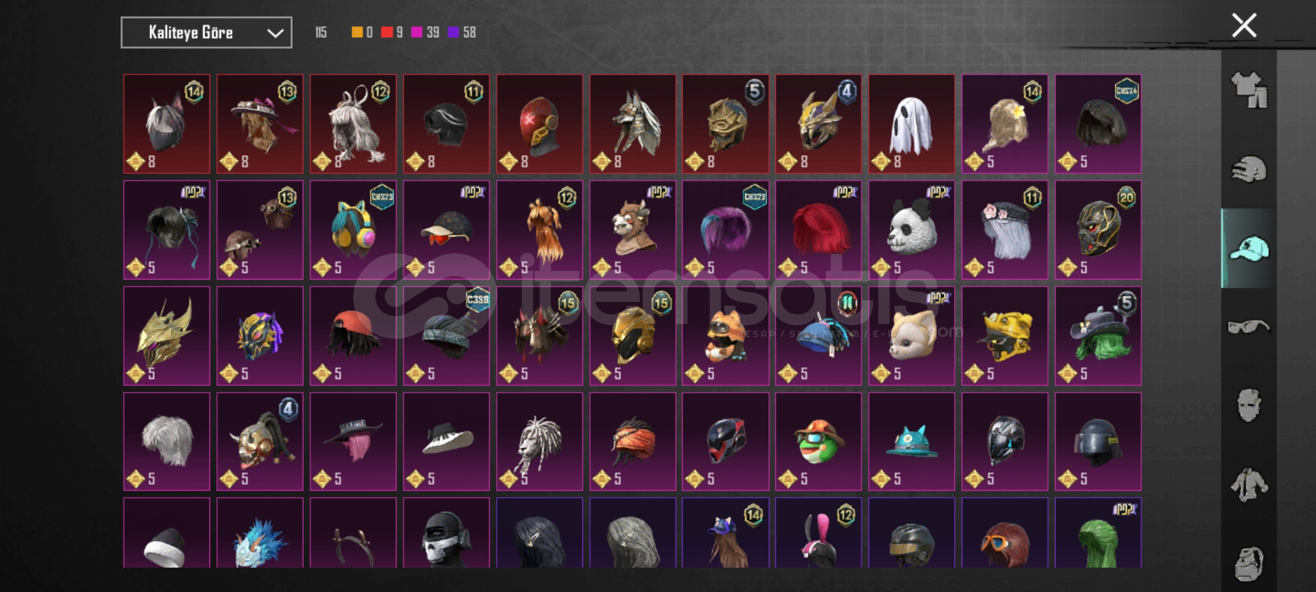The height and width of the screenshot is (592, 1316).
Task: Expand the Kaliteye Göre sort dropdown
Action: click(206, 33)
